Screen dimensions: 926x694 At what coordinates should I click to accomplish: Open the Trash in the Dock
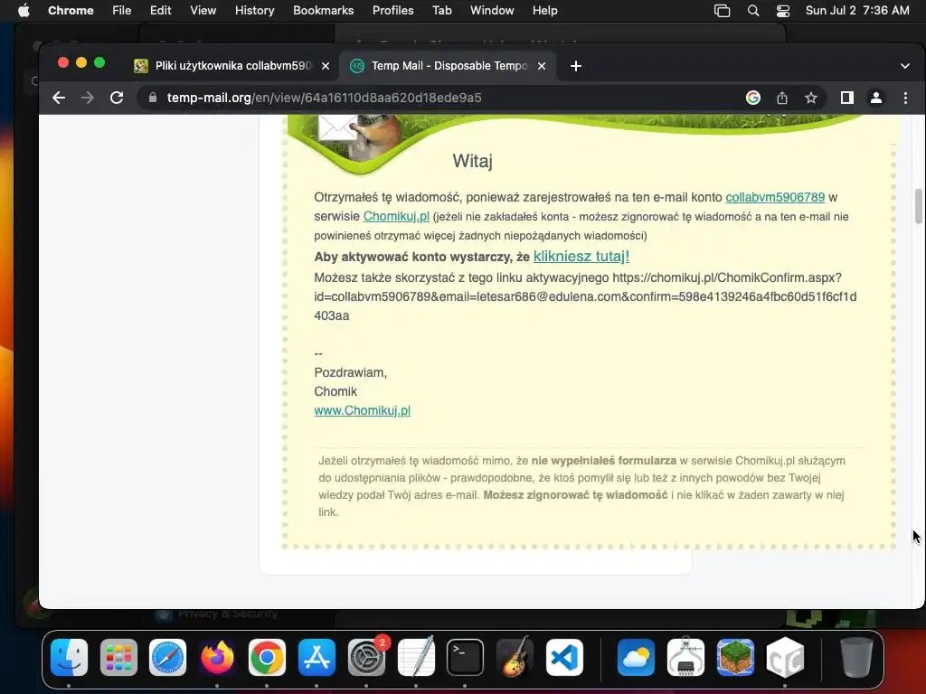[x=856, y=658]
